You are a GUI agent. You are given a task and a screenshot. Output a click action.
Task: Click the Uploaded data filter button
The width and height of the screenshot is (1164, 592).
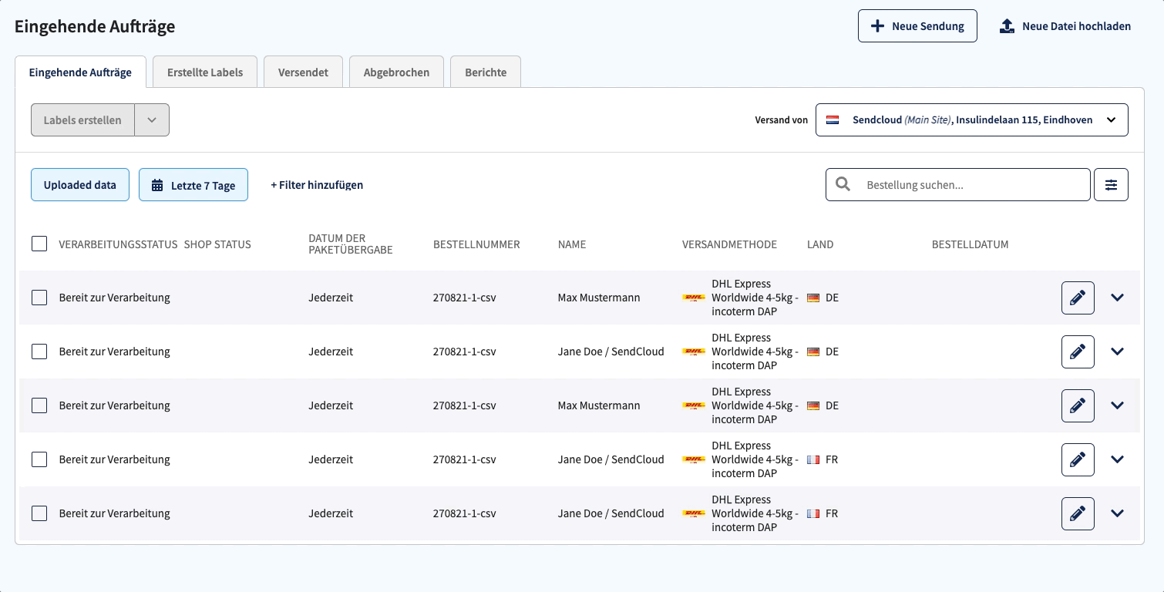point(80,185)
